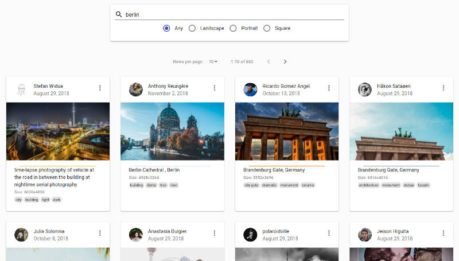Click the 'dome' tag chip

(x=151, y=185)
